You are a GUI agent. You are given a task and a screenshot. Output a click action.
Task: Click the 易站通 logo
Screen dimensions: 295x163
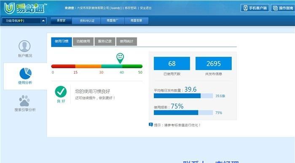point(25,8)
